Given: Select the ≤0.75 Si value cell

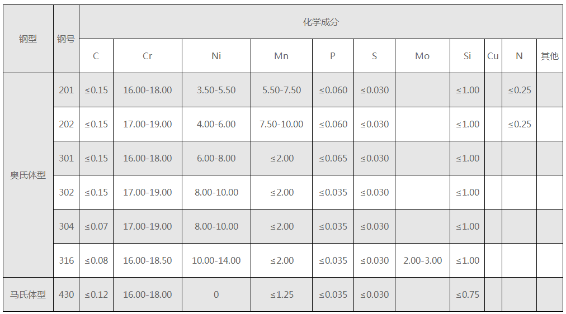Looking at the screenshot, I should click(467, 294).
